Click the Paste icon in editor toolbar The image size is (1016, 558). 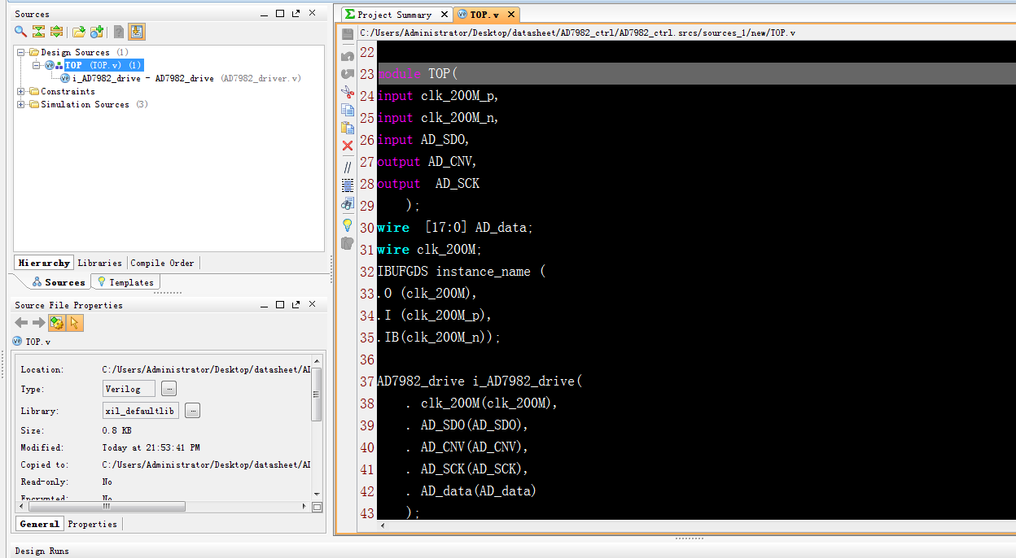click(348, 128)
